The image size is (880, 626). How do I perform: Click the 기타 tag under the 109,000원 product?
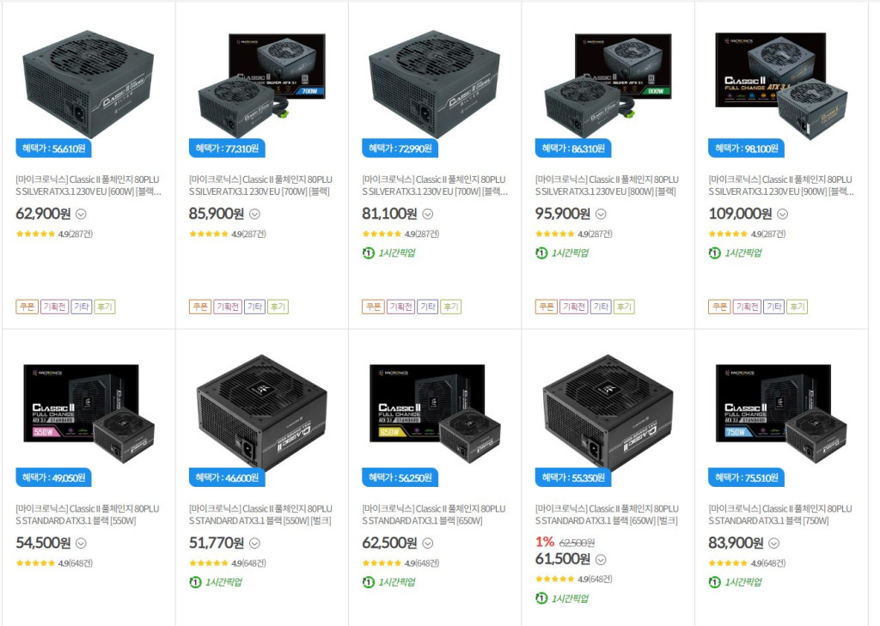tap(773, 307)
